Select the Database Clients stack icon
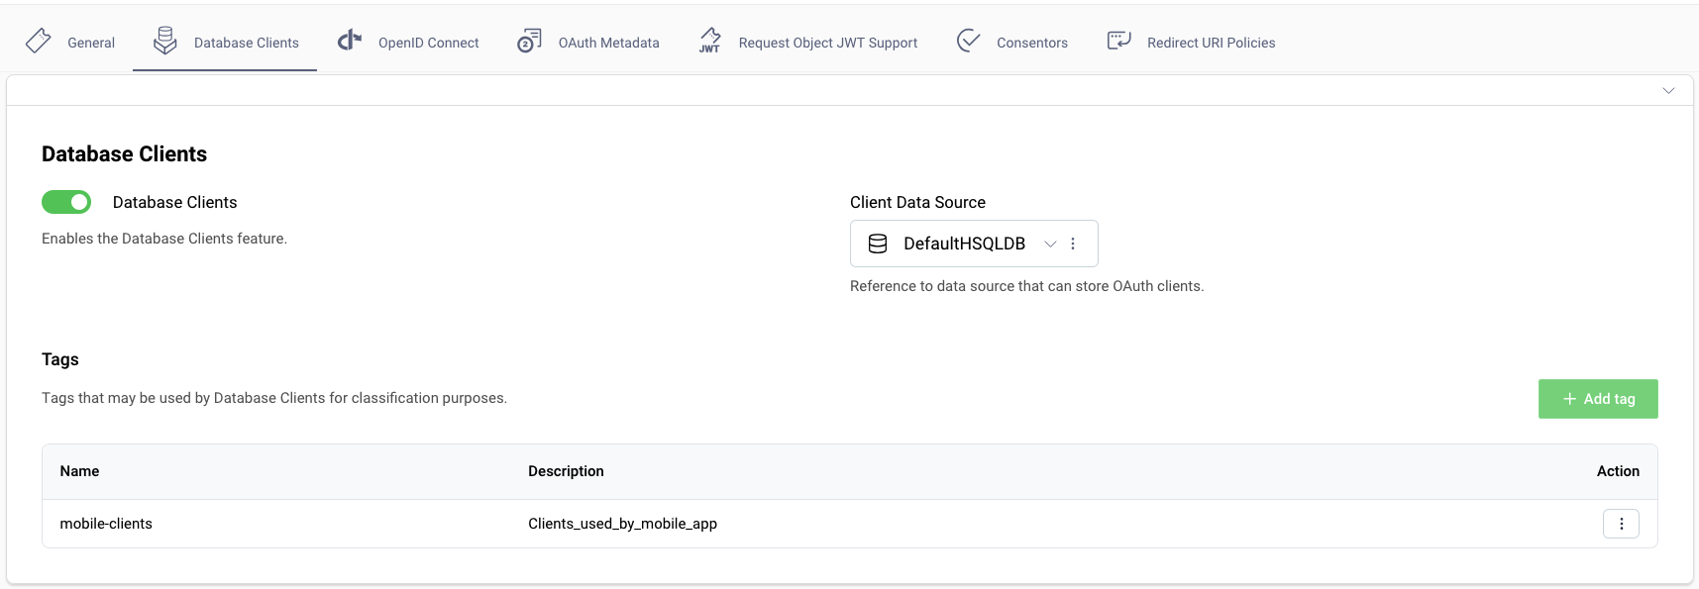This screenshot has width=1699, height=589. pos(164,41)
